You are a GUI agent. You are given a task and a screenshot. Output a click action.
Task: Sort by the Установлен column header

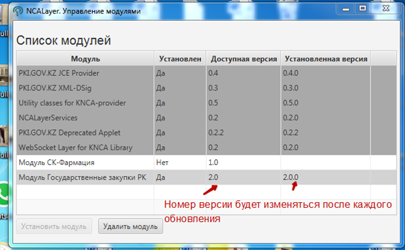[180, 59]
